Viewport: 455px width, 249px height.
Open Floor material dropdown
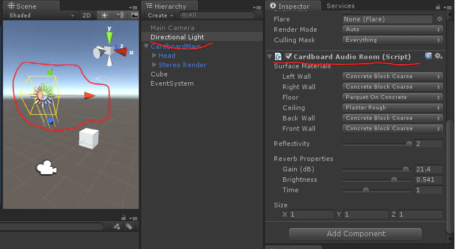[x=392, y=97]
